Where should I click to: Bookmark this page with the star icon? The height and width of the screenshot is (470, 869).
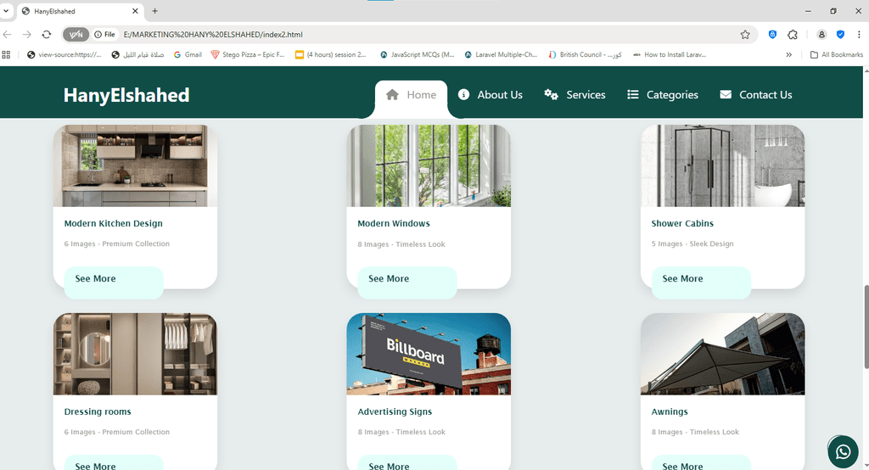745,35
